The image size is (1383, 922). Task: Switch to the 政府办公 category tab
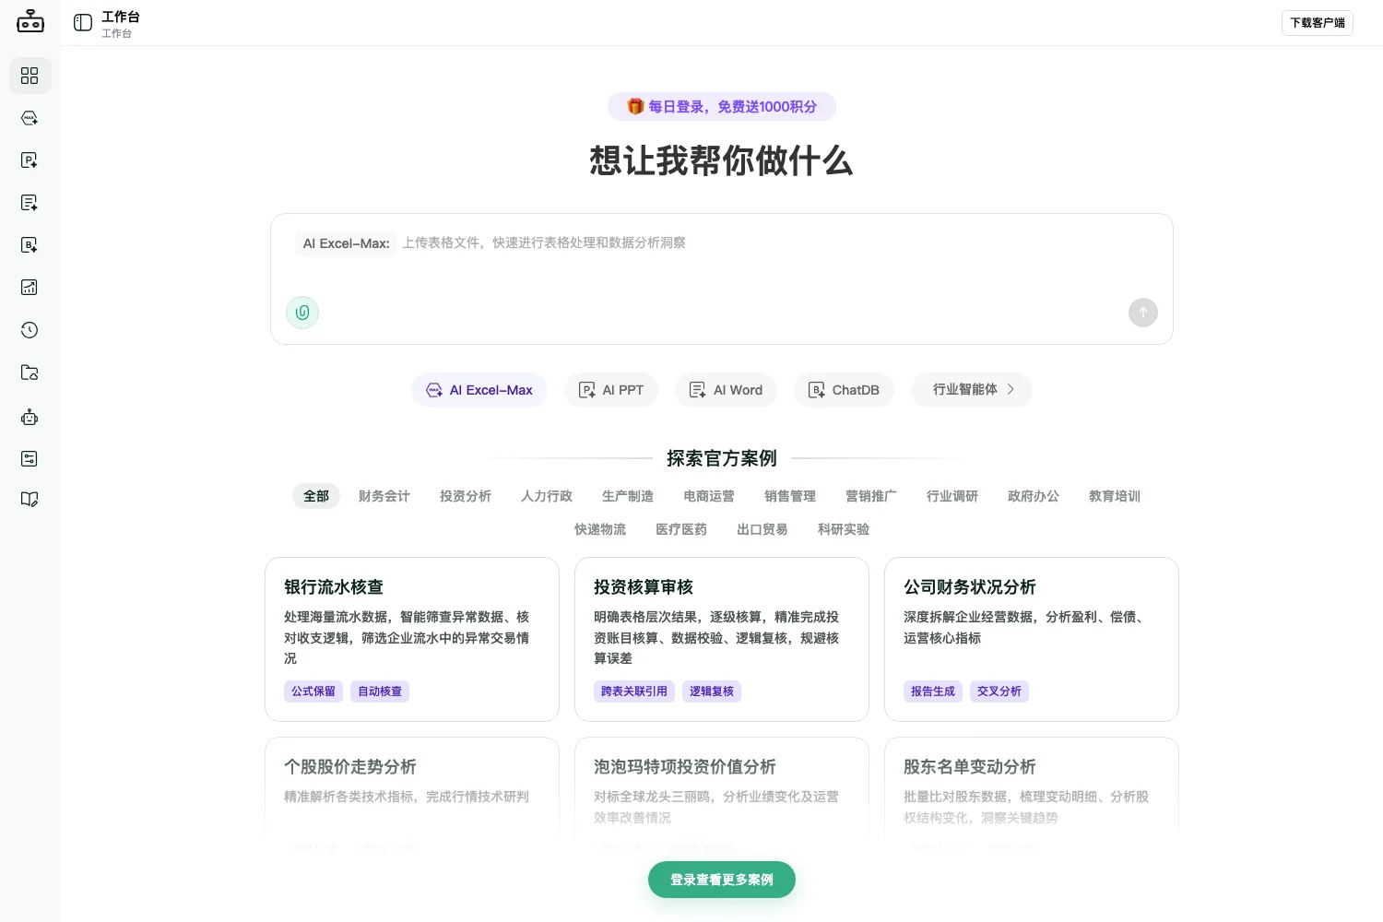tap(1034, 496)
